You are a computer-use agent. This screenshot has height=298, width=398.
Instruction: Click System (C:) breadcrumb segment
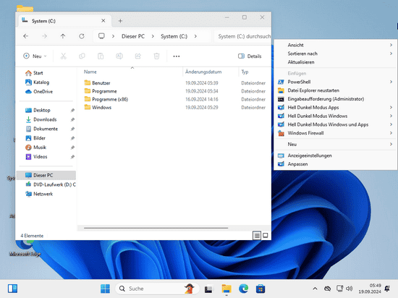(x=174, y=36)
